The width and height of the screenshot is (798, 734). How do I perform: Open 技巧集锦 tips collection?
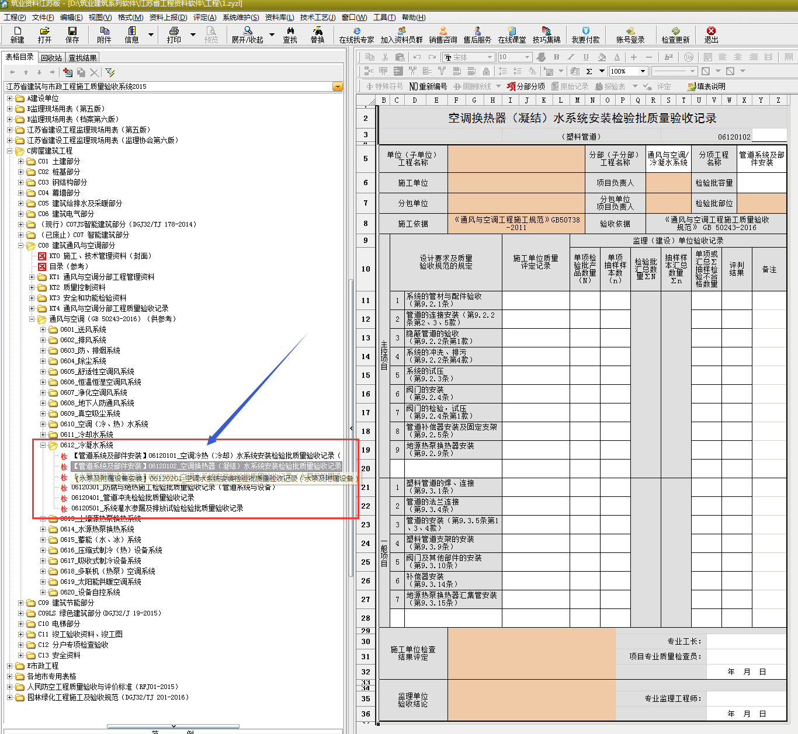(546, 34)
